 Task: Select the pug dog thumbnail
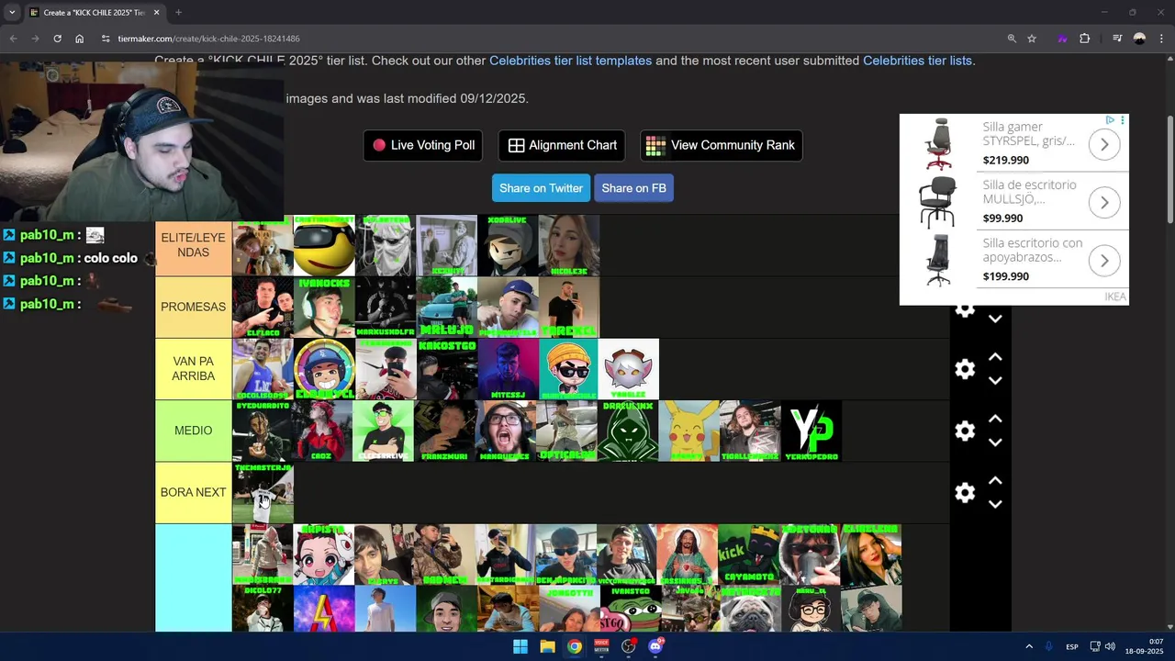coord(749,609)
